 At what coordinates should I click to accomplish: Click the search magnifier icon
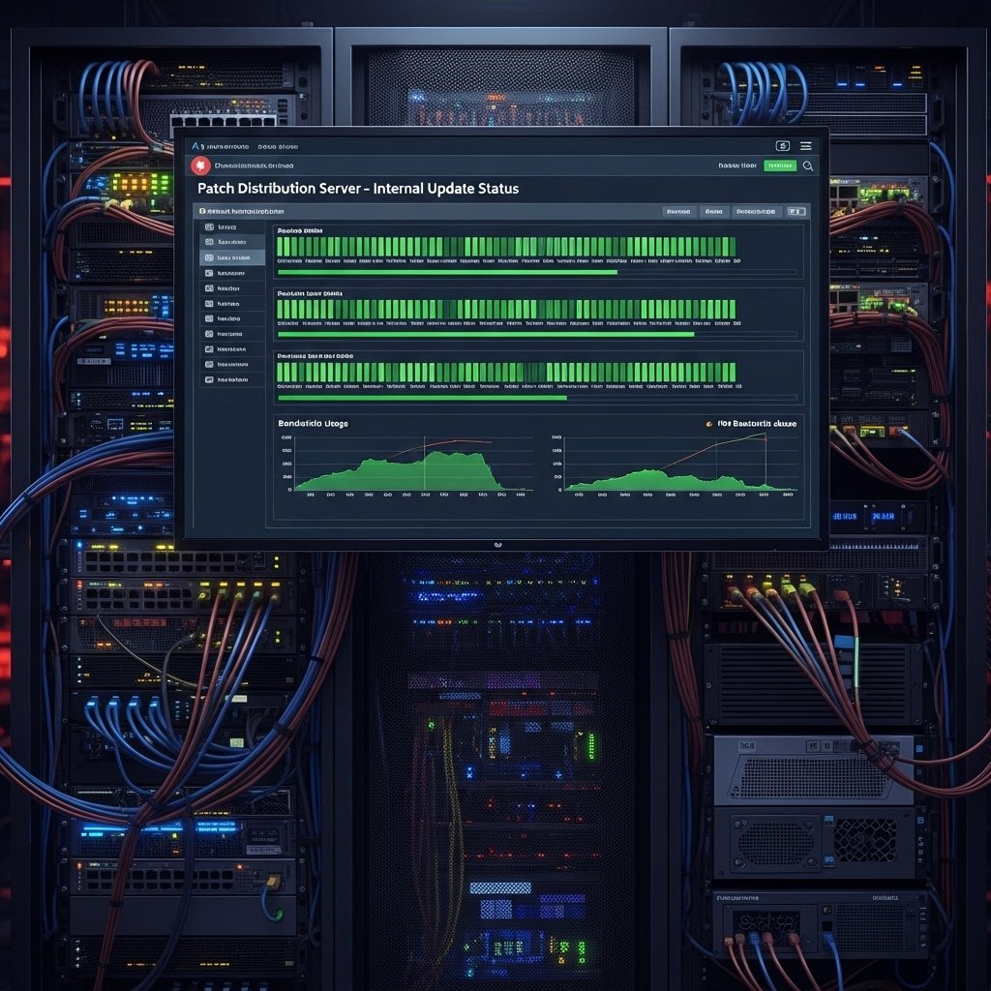808,165
